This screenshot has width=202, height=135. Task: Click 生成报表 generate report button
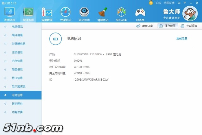tap(189, 26)
